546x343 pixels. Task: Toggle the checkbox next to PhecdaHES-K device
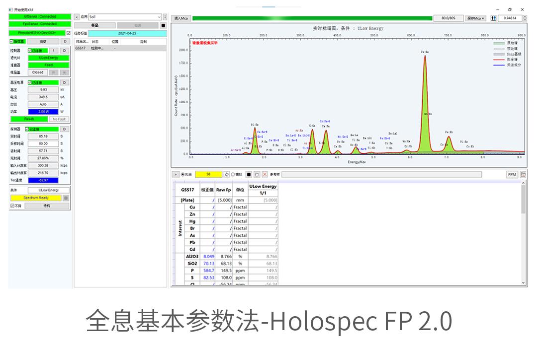pyautogui.click(x=68, y=33)
